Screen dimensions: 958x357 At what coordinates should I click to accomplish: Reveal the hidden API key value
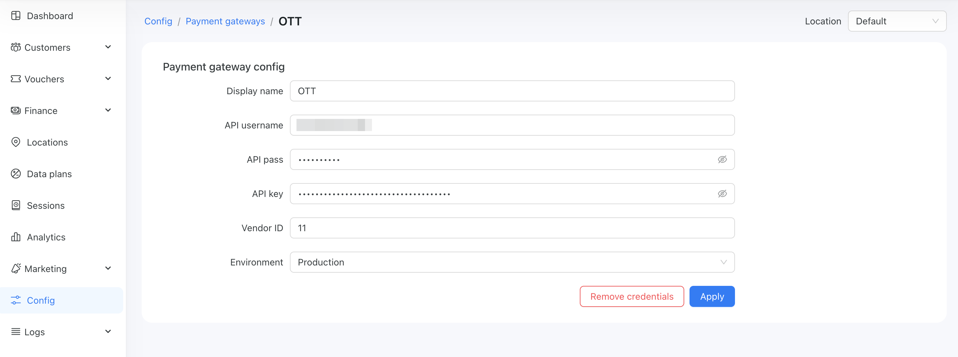[722, 193]
